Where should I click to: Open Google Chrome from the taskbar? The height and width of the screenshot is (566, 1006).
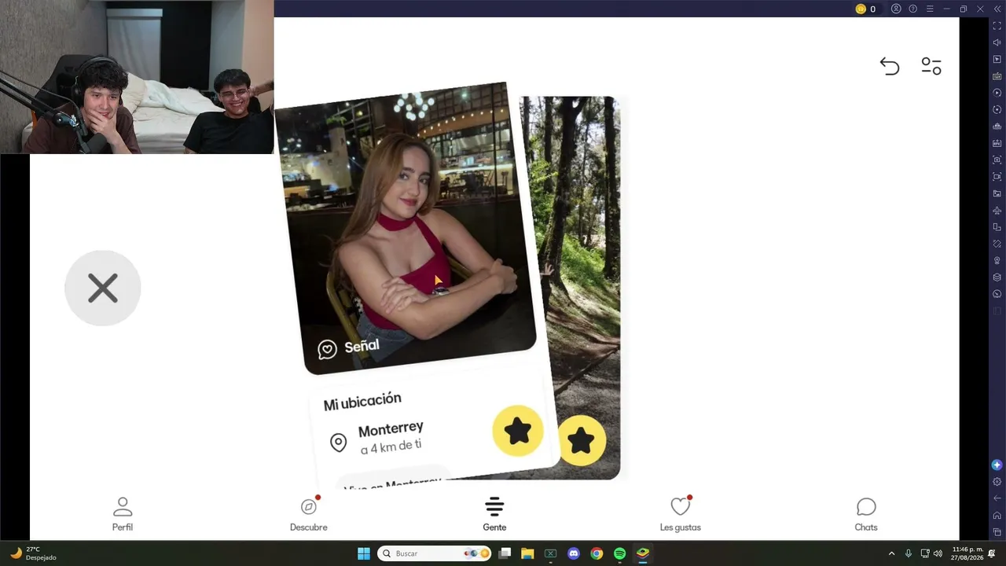tap(597, 553)
